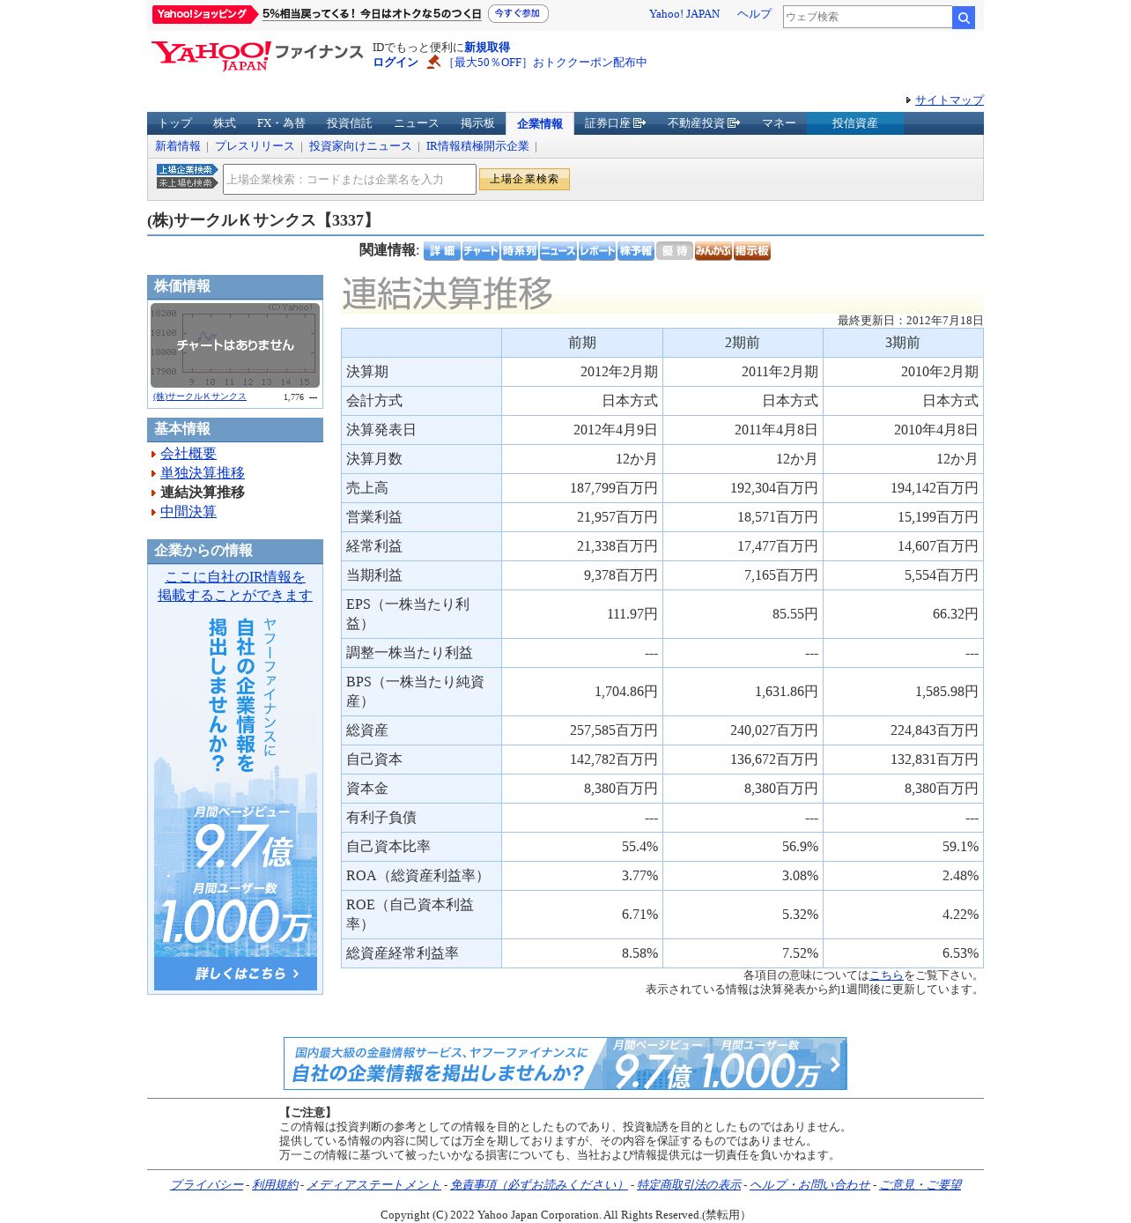Open the 中間決算 sidebar link

pyautogui.click(x=188, y=512)
